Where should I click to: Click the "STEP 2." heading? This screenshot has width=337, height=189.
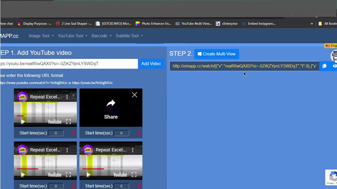click(181, 54)
